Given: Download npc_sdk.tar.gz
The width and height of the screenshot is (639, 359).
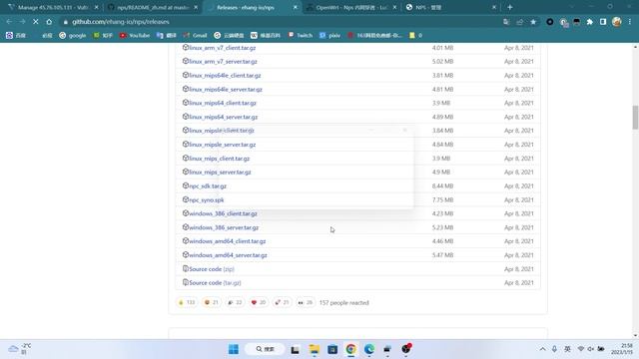Looking at the screenshot, I should pyautogui.click(x=208, y=186).
